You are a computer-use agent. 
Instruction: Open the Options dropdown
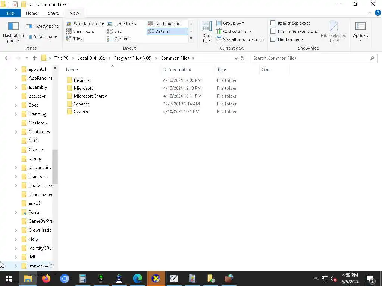[360, 32]
